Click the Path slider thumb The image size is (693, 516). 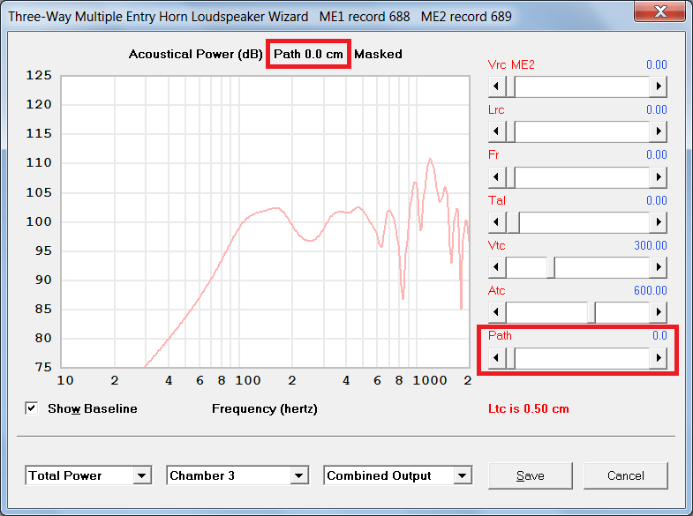pyautogui.click(x=511, y=357)
